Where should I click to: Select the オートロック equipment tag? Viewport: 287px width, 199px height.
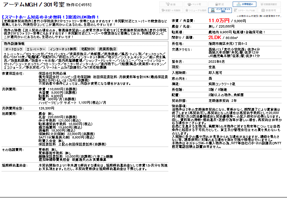pyautogui.click(x=14, y=49)
